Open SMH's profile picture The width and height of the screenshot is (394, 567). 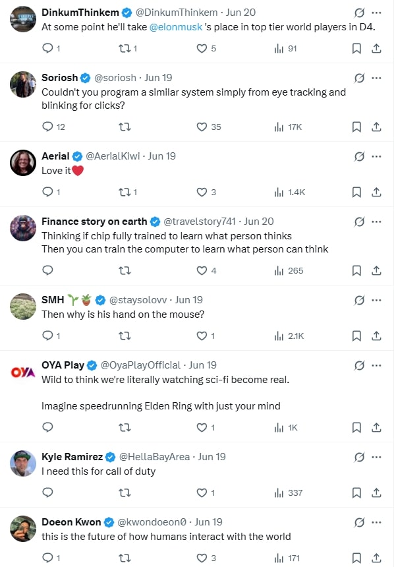22,307
